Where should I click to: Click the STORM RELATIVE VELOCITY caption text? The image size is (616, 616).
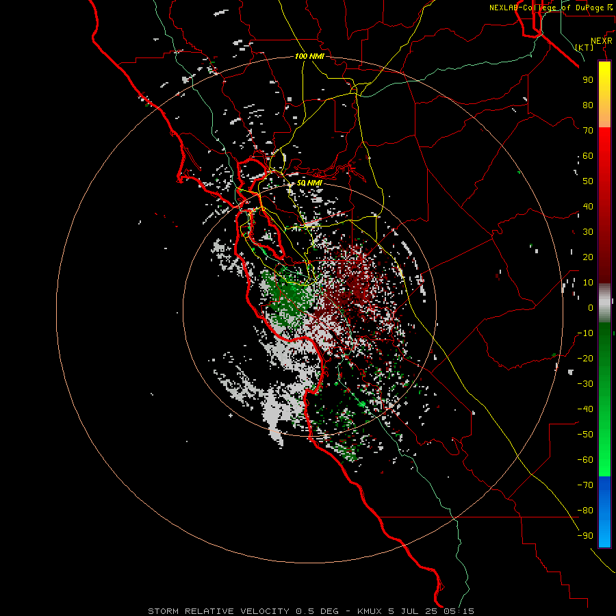[218, 611]
